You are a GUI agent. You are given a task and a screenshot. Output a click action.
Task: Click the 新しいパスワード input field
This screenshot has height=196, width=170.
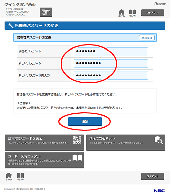click(111, 64)
